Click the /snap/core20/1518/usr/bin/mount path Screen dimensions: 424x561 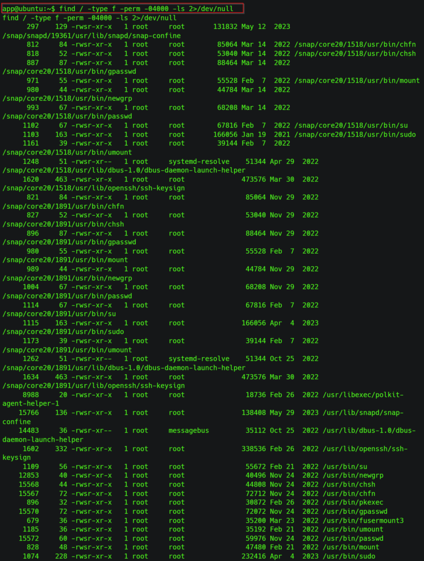[x=371, y=81]
